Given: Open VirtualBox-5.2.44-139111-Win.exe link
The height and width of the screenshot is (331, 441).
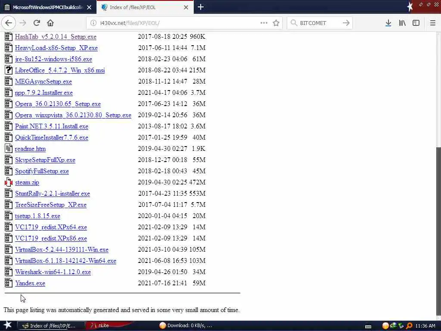Looking at the screenshot, I should [x=62, y=250].
